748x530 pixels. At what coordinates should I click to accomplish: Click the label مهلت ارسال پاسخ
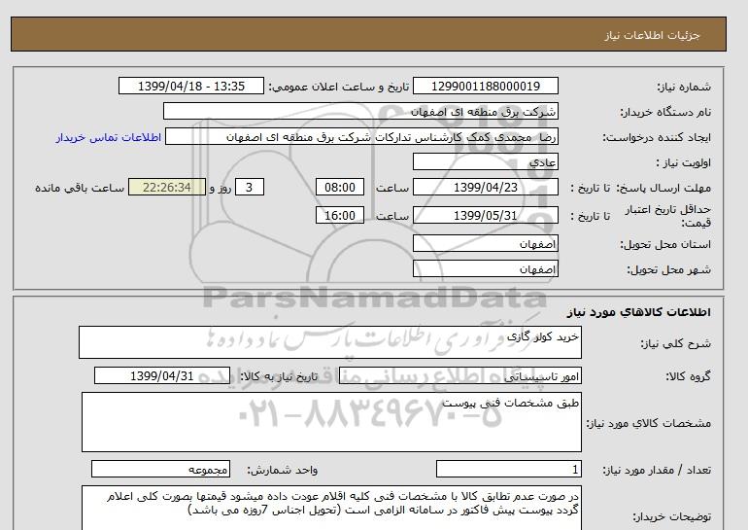[664, 188]
